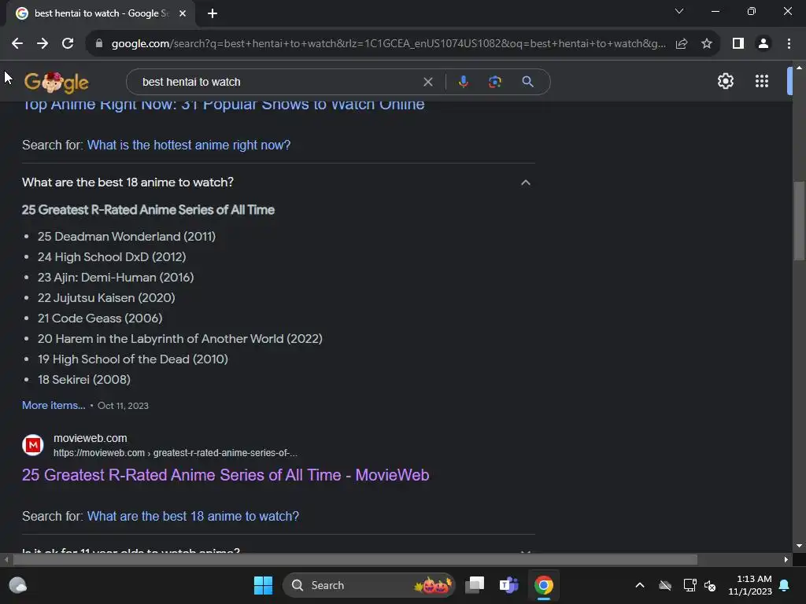Image resolution: width=806 pixels, height=604 pixels.
Task: Click '24 High School DxD (2012)' list item
Action: (112, 257)
